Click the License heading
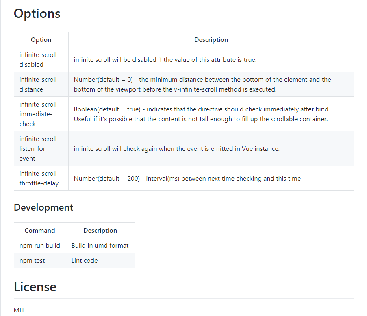The image size is (367, 316). pos(35,287)
